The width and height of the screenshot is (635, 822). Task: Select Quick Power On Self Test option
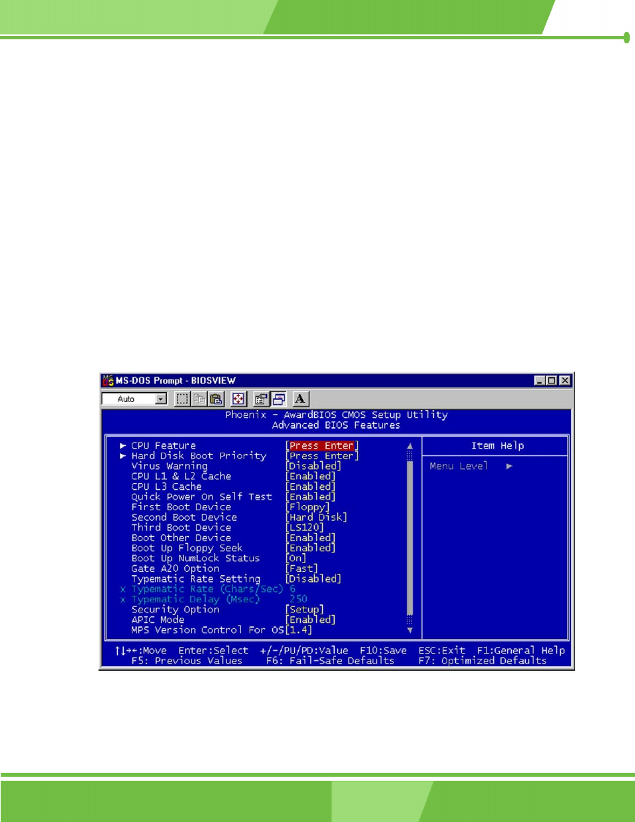tap(202, 497)
